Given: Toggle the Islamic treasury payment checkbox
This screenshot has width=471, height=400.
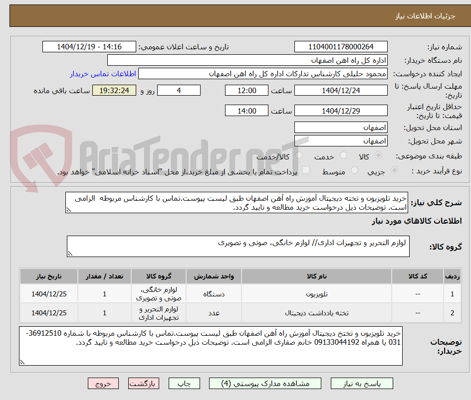Looking at the screenshot, I should (x=306, y=170).
